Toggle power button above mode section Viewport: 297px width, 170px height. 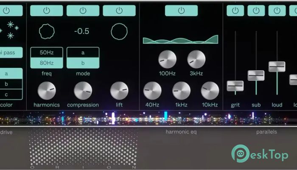83,11
